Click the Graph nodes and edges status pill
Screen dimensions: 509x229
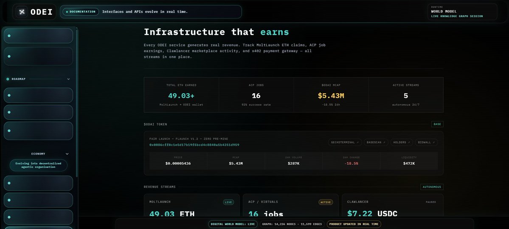point(292,224)
